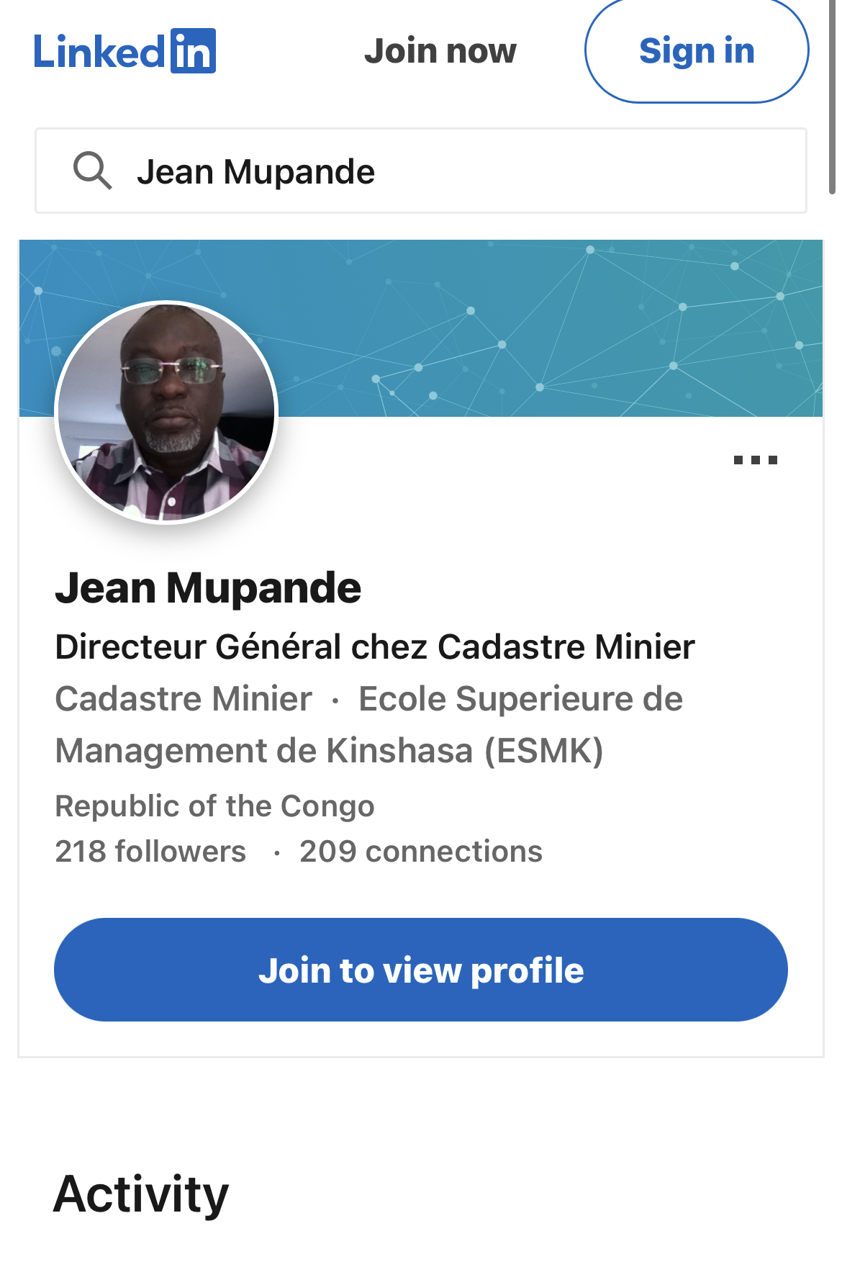The height and width of the screenshot is (1267, 842).
Task: Click the blue "in" square of the logo
Action: [193, 51]
